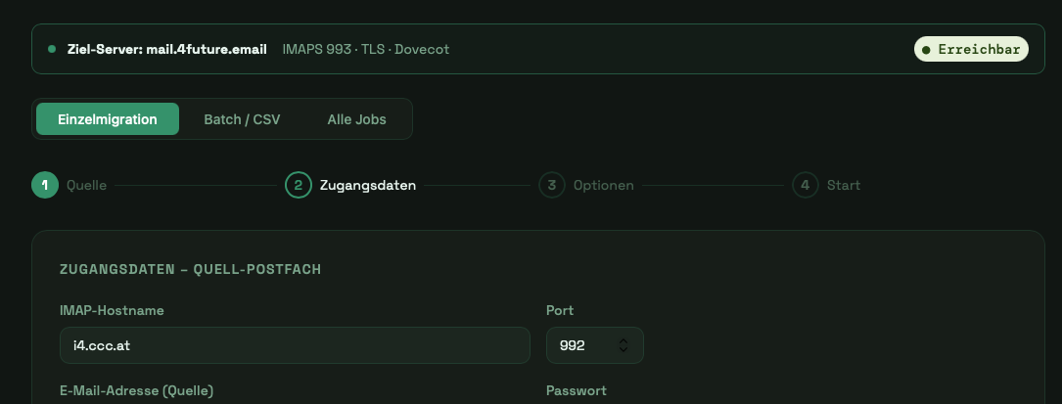The height and width of the screenshot is (404, 1062).
Task: Click the Erreichbar status badge
Action: pyautogui.click(x=971, y=49)
